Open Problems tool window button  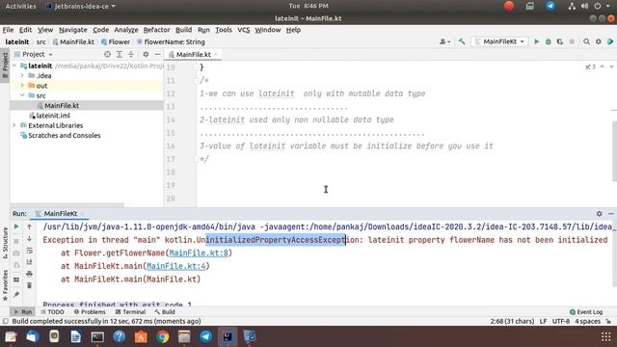tap(90, 312)
